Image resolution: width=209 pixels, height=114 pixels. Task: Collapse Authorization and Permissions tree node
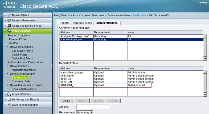click(x=5, y=62)
